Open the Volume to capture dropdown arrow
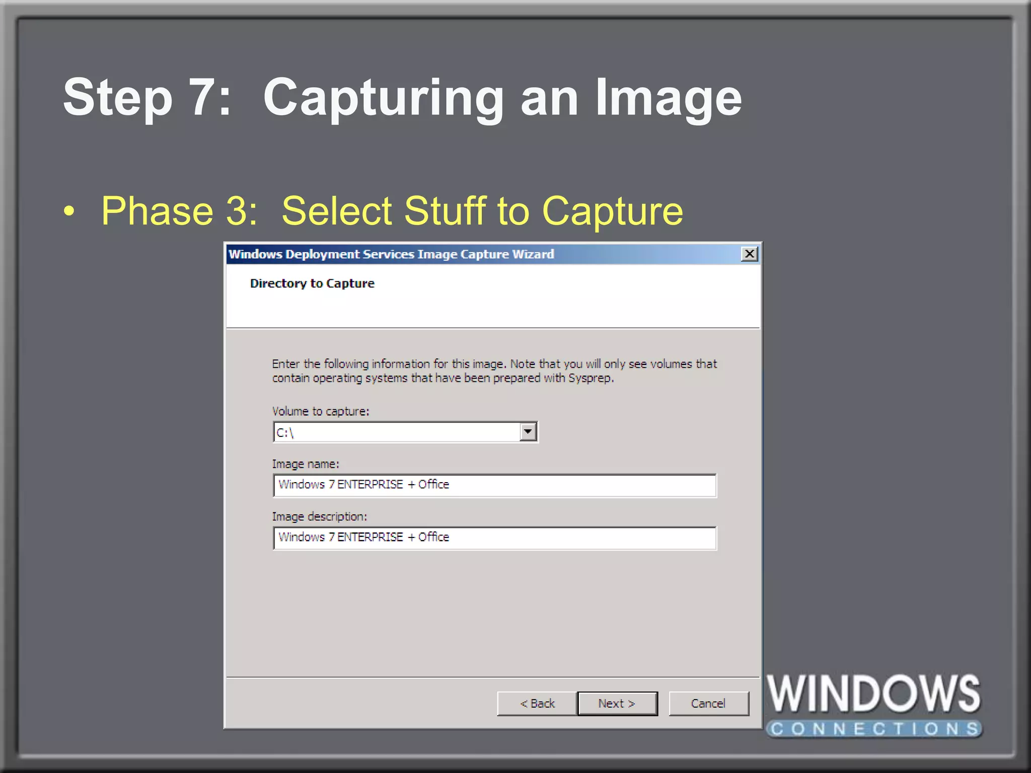Viewport: 1031px width, 773px height. 528,432
